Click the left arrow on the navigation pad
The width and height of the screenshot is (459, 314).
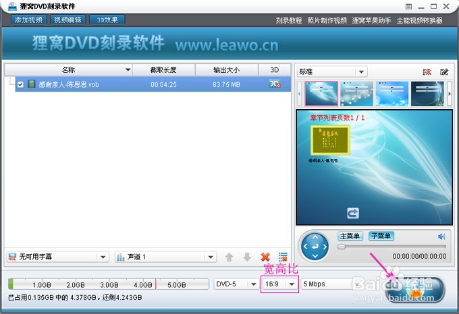pyautogui.click(x=305, y=247)
